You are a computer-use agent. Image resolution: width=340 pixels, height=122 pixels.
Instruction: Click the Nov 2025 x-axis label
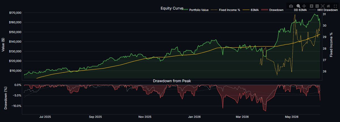[x=145, y=117]
